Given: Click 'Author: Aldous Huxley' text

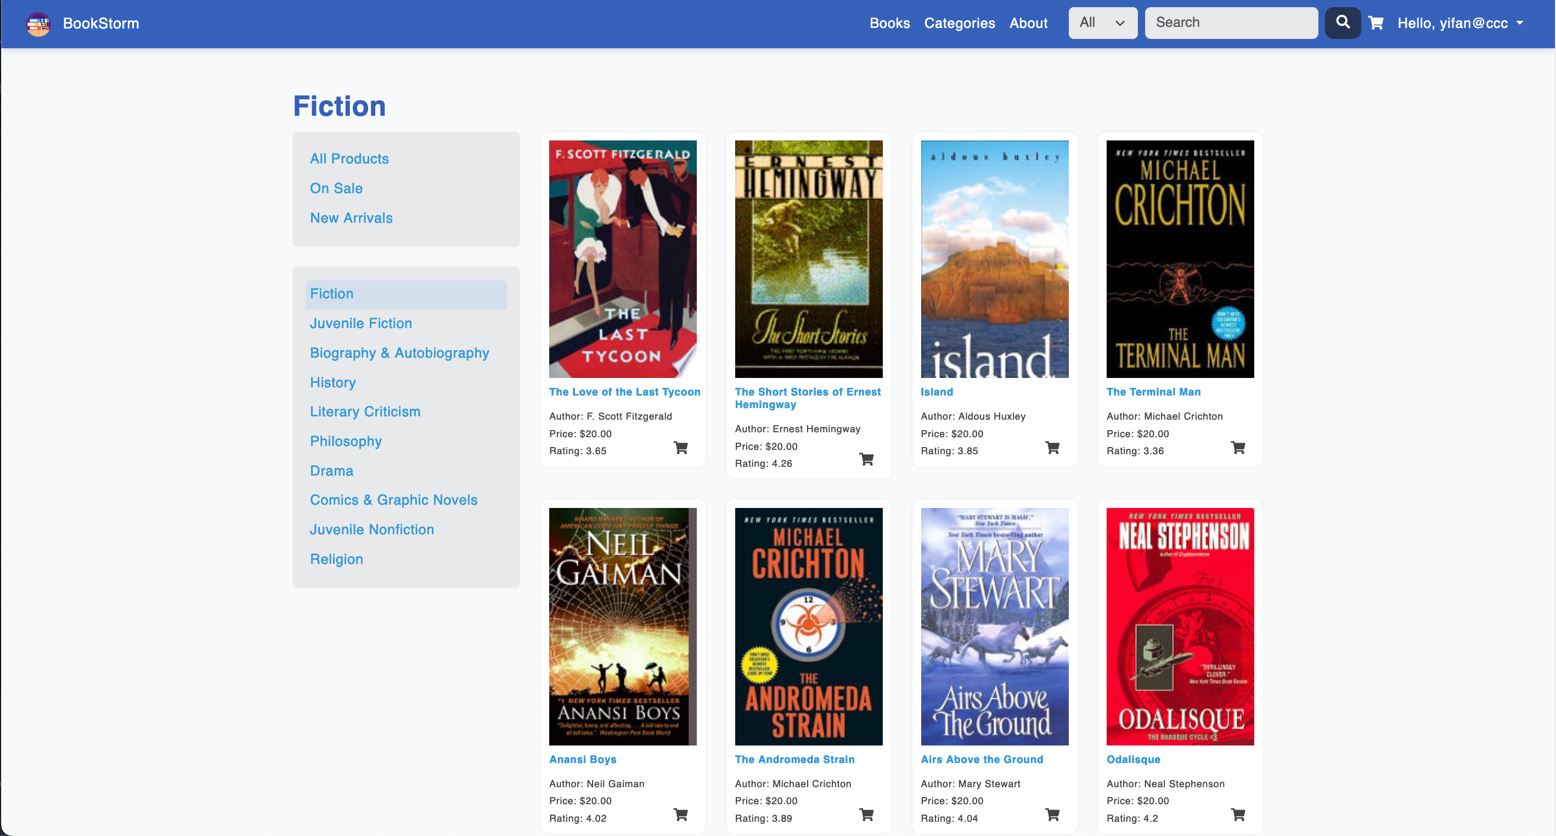Looking at the screenshot, I should [x=972, y=416].
